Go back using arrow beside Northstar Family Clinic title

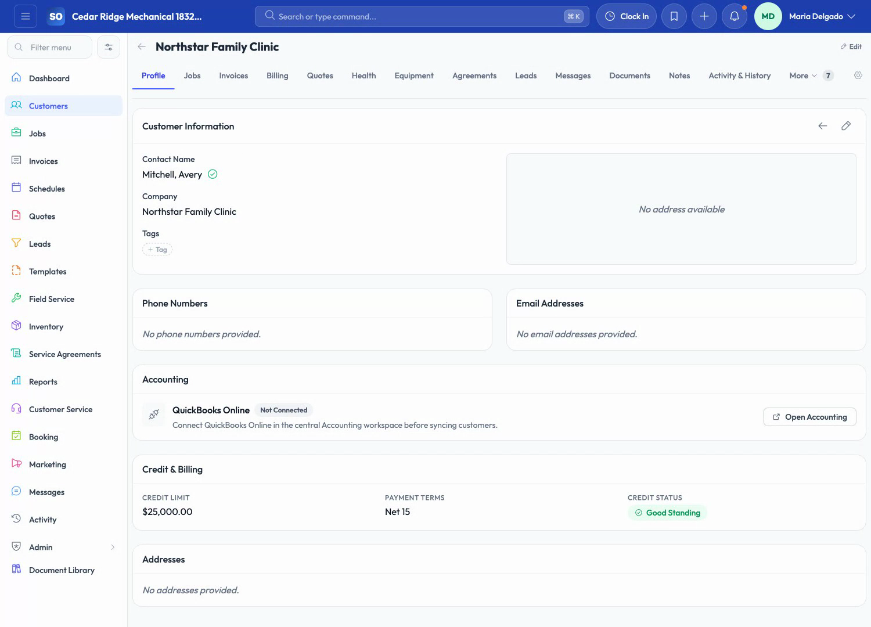[142, 46]
